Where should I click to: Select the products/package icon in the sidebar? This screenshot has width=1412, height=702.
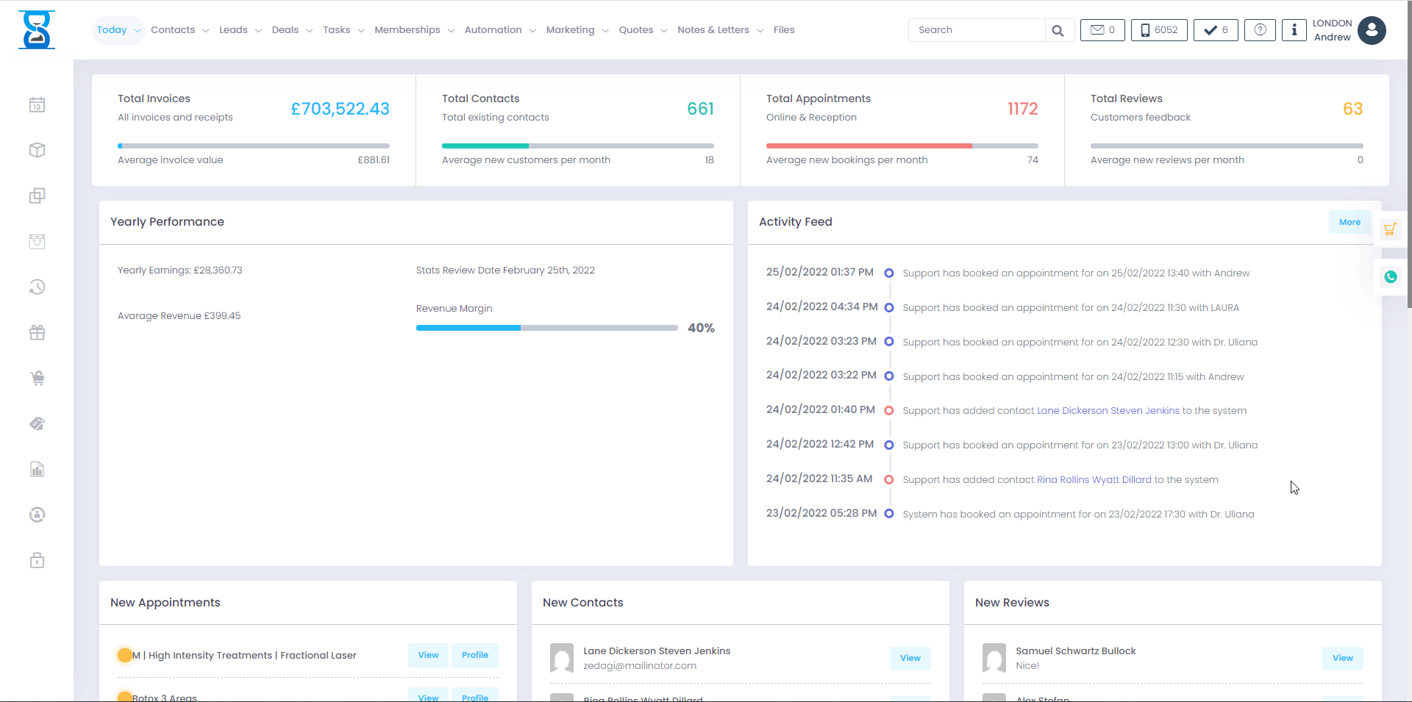[x=37, y=150]
